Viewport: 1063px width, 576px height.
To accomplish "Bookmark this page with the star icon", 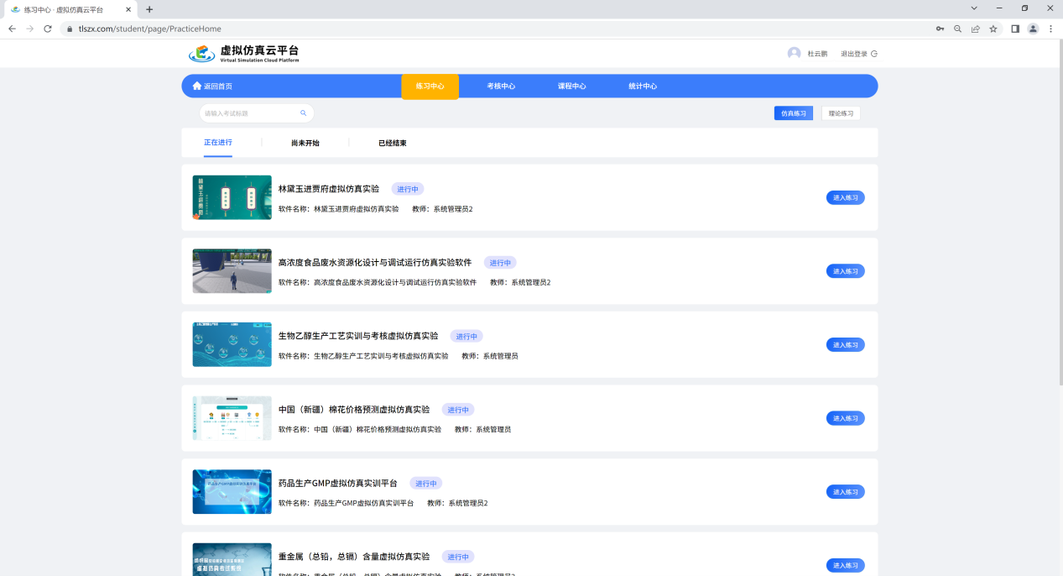I will pyautogui.click(x=993, y=29).
